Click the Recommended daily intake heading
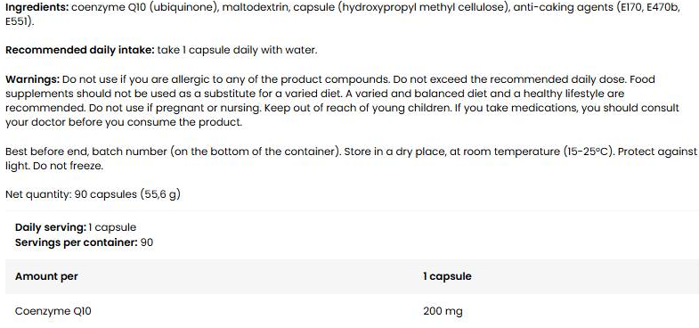This screenshot has height=328, width=699. 80,51
